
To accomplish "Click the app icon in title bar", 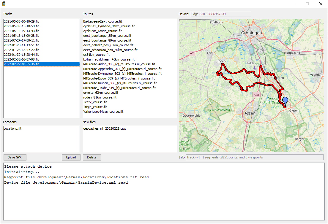I will (4, 4).
